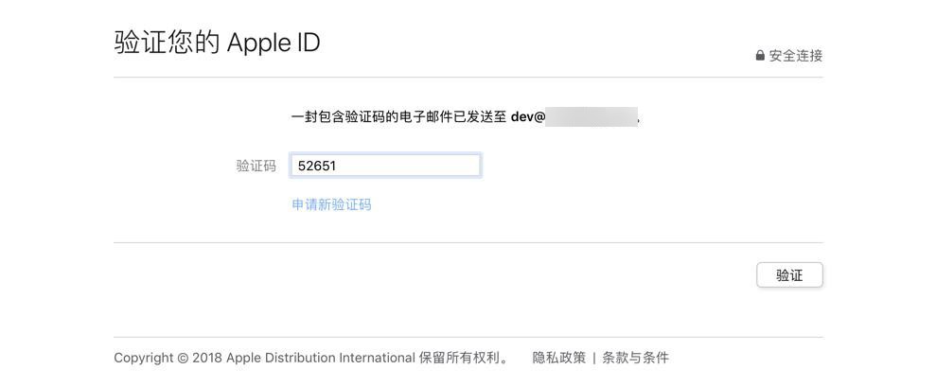Open the 条款与条件 terms link
The width and height of the screenshot is (936, 387).
pos(636,358)
